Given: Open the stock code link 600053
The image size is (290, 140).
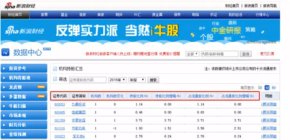Looking at the screenshot, I should click(x=60, y=105).
